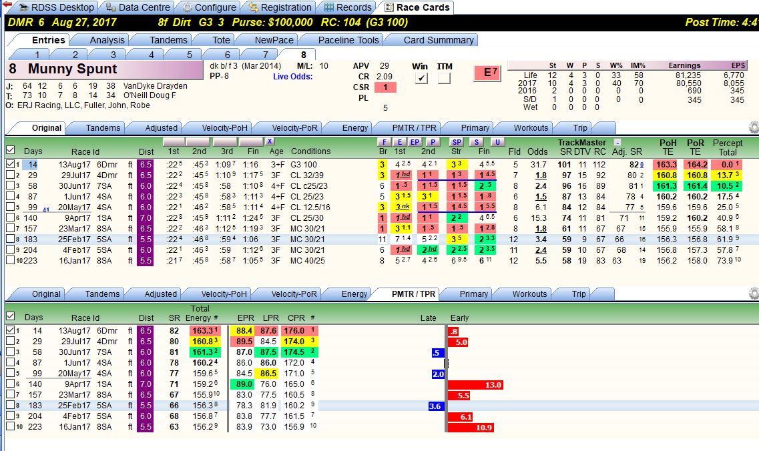Select the Race Cards tab
The width and height of the screenshot is (759, 451).
coord(417,7)
